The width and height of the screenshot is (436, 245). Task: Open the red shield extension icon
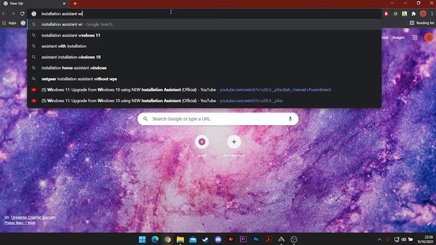386,14
